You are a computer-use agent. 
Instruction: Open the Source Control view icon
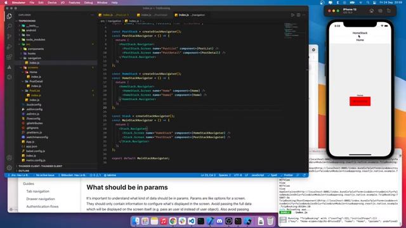(x=10, y=36)
